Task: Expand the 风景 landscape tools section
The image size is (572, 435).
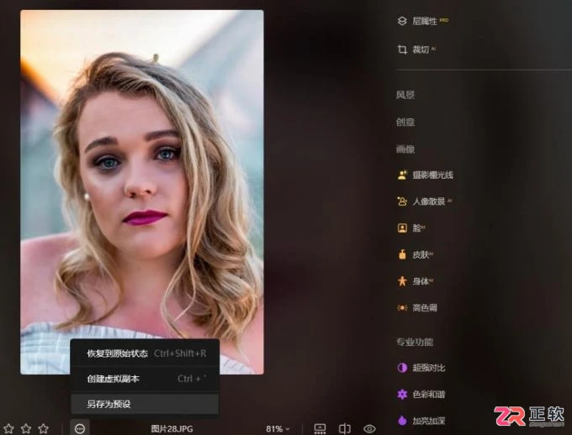Action: click(x=405, y=96)
